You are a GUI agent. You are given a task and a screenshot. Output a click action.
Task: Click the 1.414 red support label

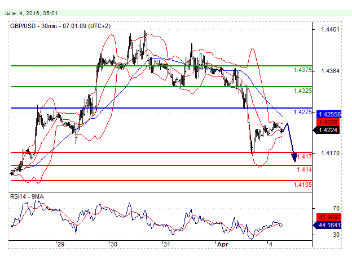[x=304, y=169]
